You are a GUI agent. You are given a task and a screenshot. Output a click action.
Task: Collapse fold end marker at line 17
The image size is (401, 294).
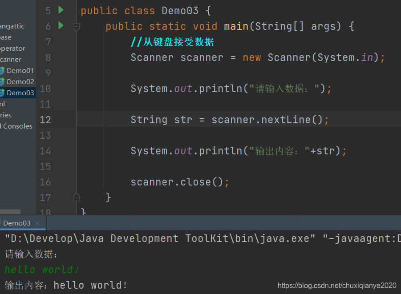[76, 197]
